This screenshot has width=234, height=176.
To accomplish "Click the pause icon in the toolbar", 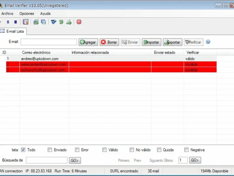I will click(8, 22).
